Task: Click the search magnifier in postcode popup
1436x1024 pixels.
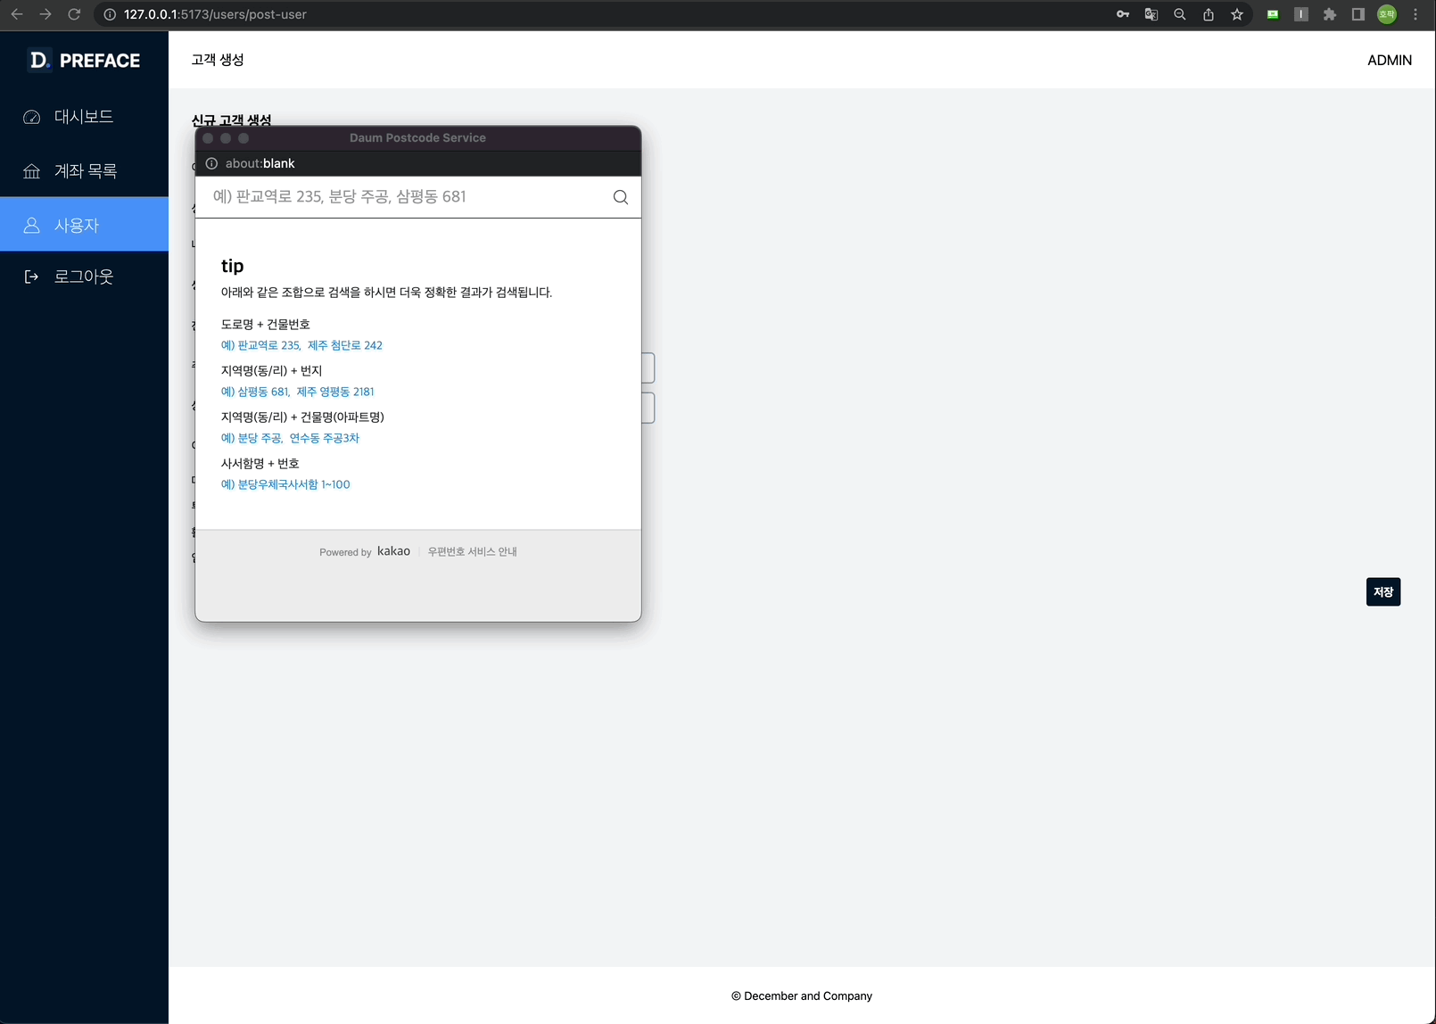Action: (x=621, y=197)
